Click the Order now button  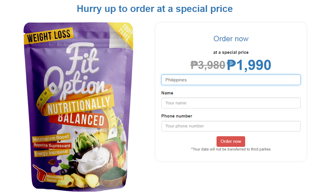[231, 141]
